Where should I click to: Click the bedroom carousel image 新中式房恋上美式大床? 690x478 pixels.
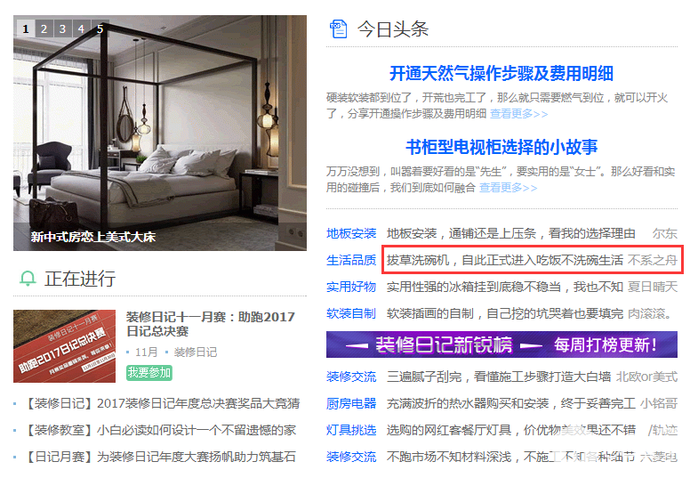[160, 133]
